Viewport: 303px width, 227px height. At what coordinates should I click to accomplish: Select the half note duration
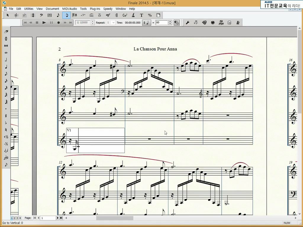coord(6,60)
